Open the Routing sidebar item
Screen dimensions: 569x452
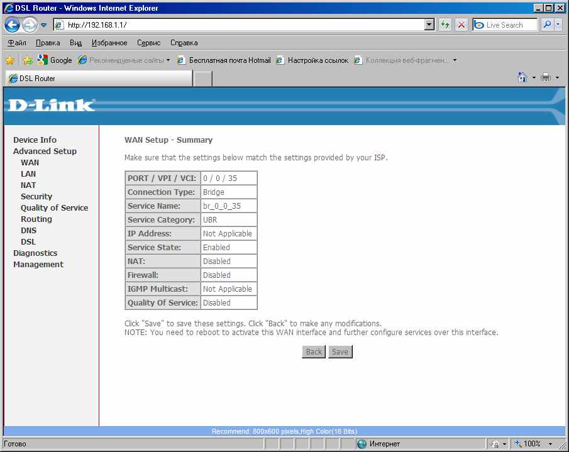click(36, 219)
